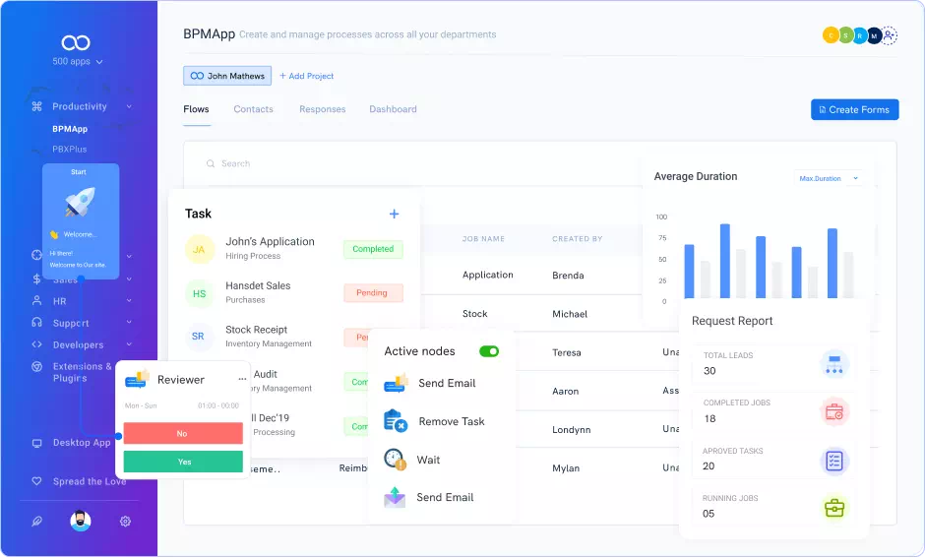Open settings gear in sidebar bottom
925x558 pixels.
pyautogui.click(x=125, y=522)
